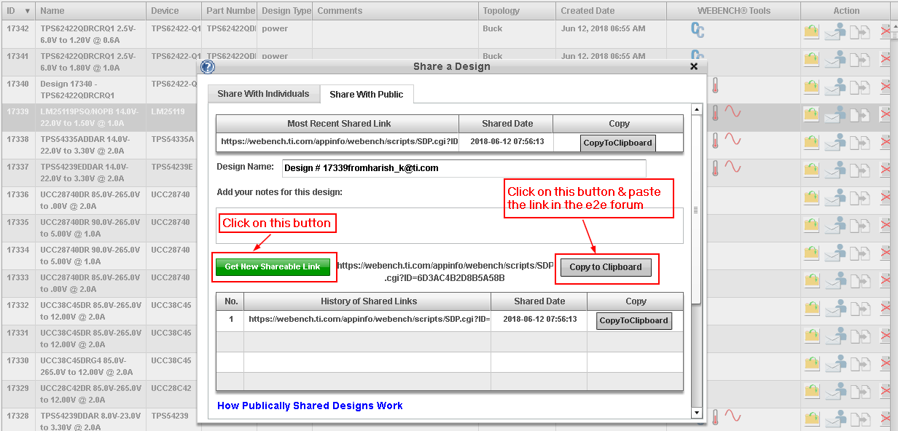This screenshot has width=898, height=431.
Task: Delete design 17338 using the red X icon
Action: pos(886,142)
